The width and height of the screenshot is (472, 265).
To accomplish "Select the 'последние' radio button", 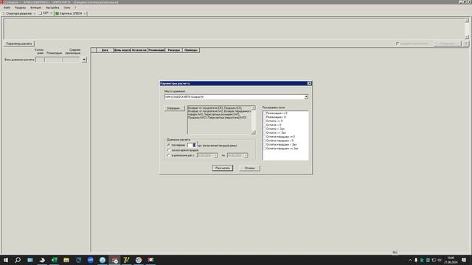I will [169, 145].
